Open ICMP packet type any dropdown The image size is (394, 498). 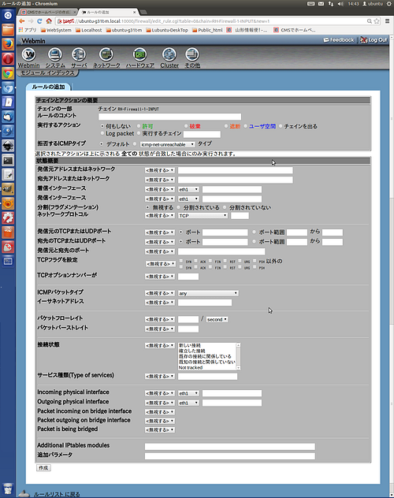[x=208, y=293]
